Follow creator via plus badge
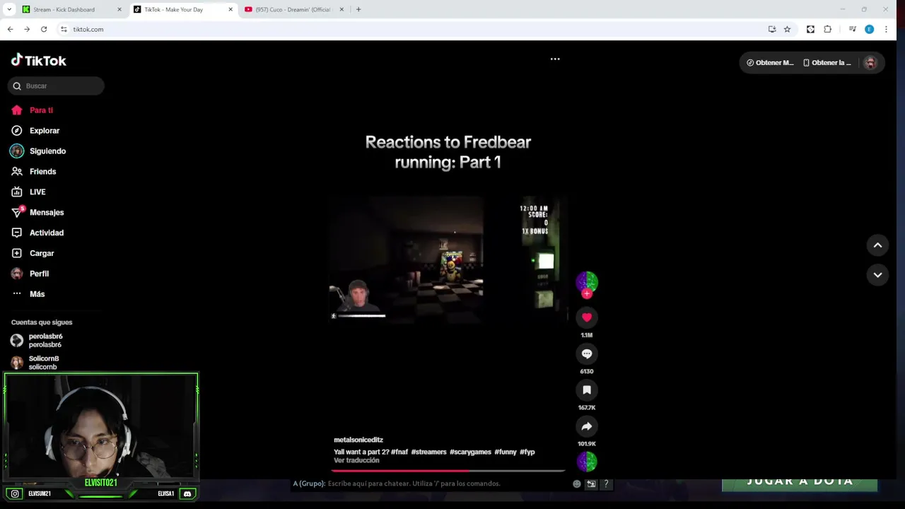 coord(587,293)
